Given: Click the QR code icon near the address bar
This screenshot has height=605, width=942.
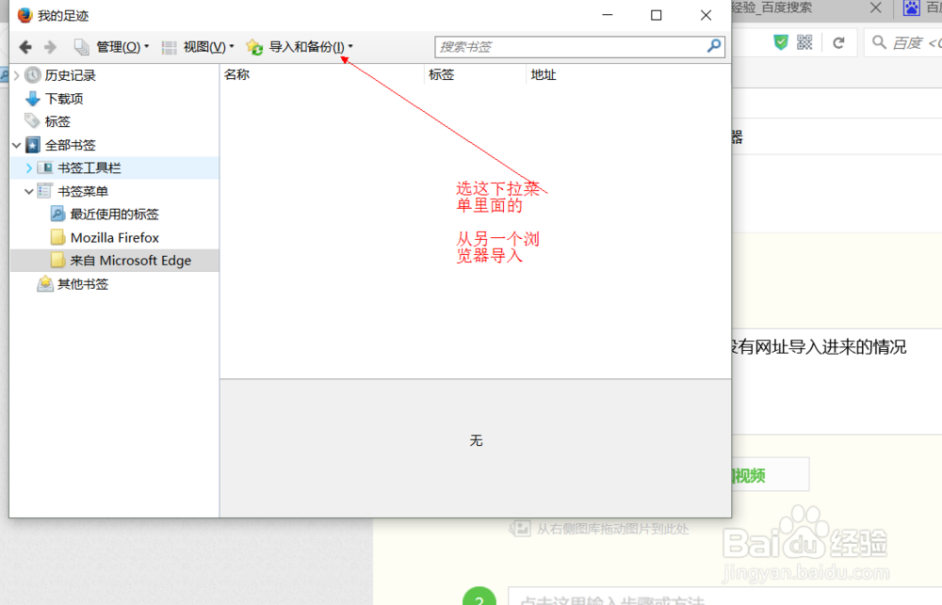Looking at the screenshot, I should tap(806, 41).
